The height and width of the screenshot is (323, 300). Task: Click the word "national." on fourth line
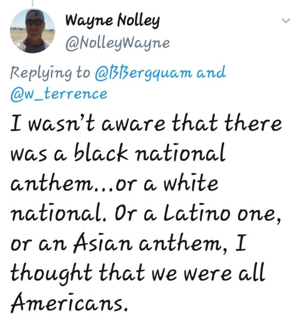click(x=58, y=212)
